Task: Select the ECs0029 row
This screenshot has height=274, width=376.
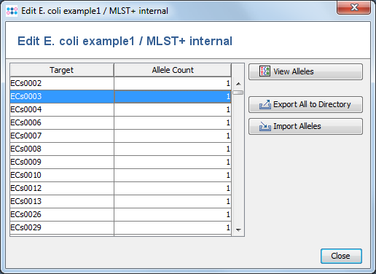Action: point(120,227)
